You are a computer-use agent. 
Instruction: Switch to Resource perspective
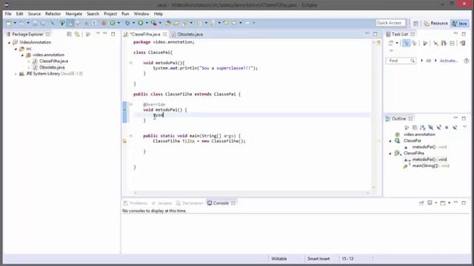click(x=435, y=23)
